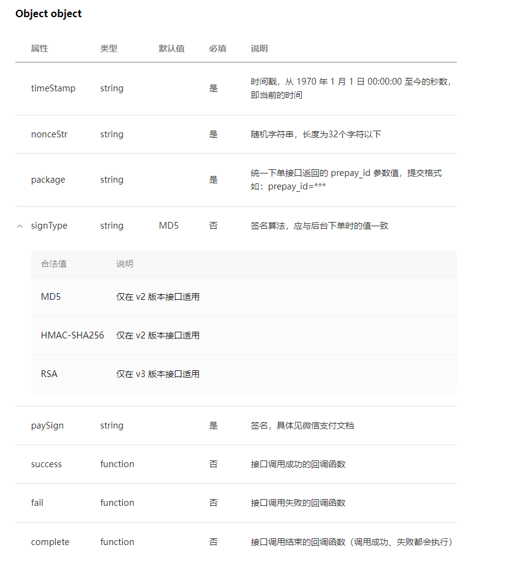The width and height of the screenshot is (508, 561).
Task: Select the HMAC-SHA256 legal value
Action: tap(72, 335)
